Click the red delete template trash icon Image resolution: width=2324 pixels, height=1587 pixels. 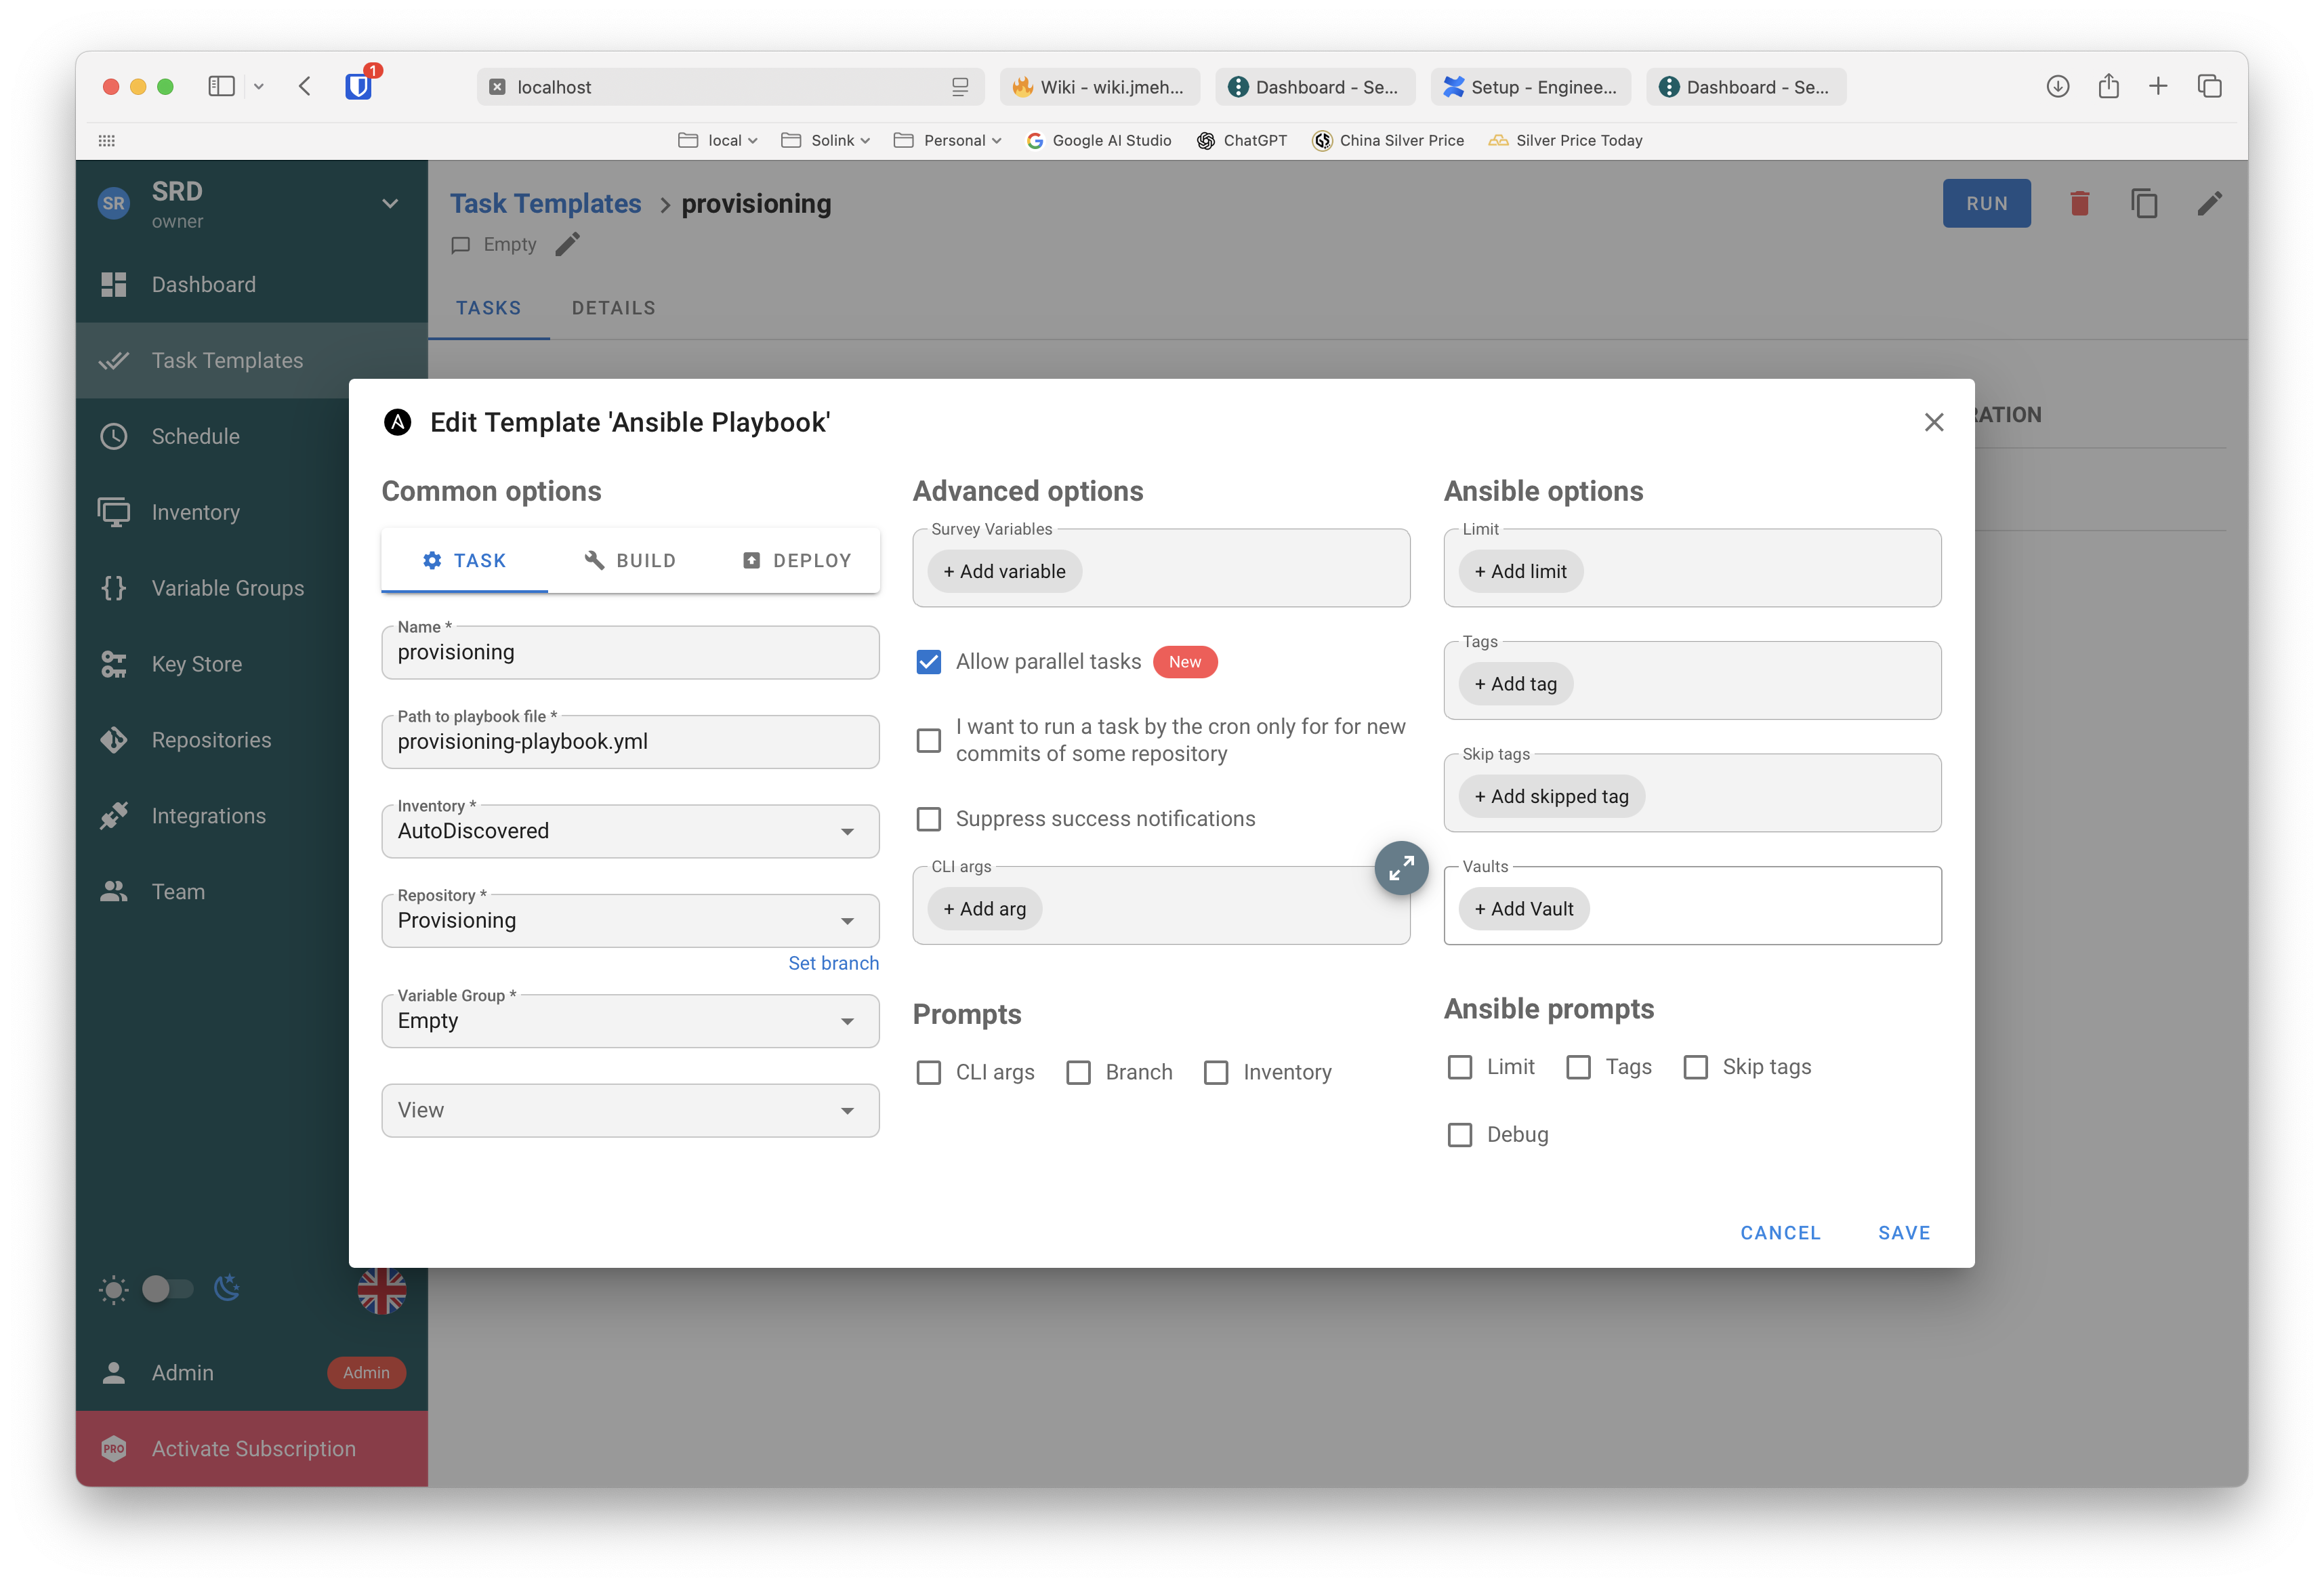coord(2080,204)
